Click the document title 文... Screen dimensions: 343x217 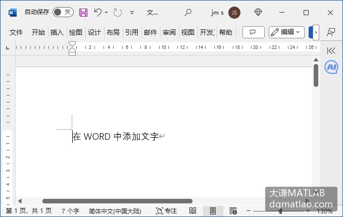(152, 13)
